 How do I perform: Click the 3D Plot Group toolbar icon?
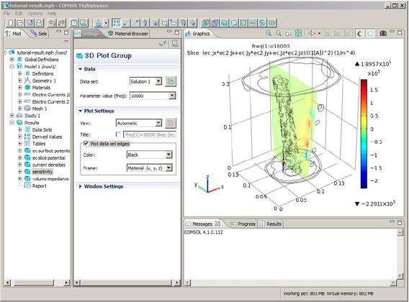point(225,23)
